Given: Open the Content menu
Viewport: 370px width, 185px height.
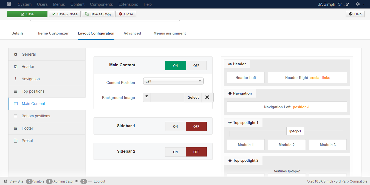Looking at the screenshot, I should (77, 4).
